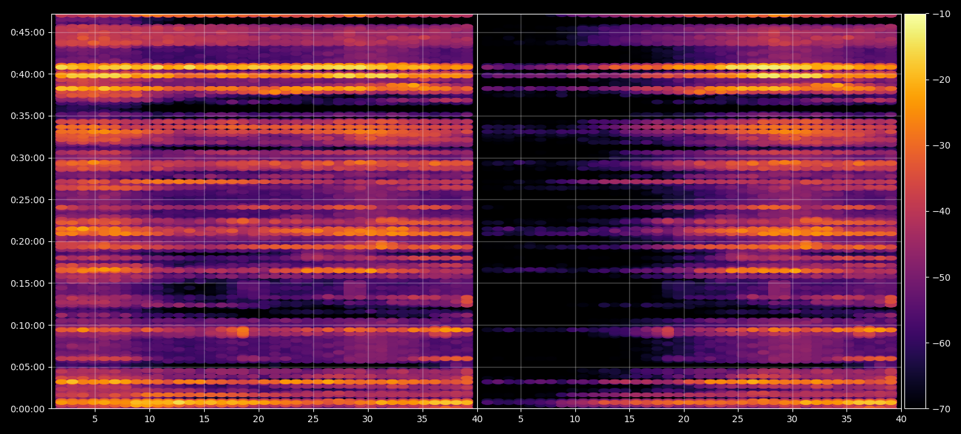Click the inferno colorbar gradient strip
961x434 pixels.
point(915,211)
